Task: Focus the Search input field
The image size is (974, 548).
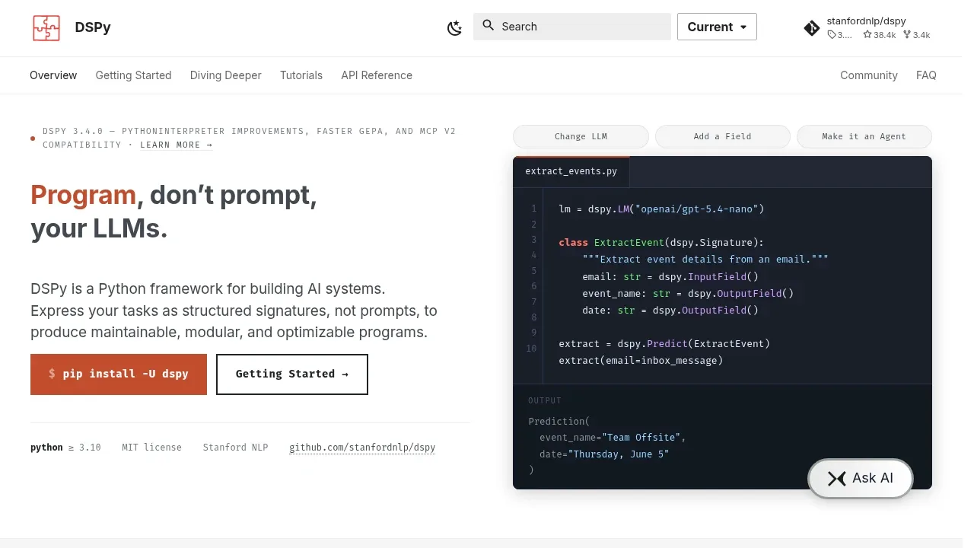Action: point(572,27)
